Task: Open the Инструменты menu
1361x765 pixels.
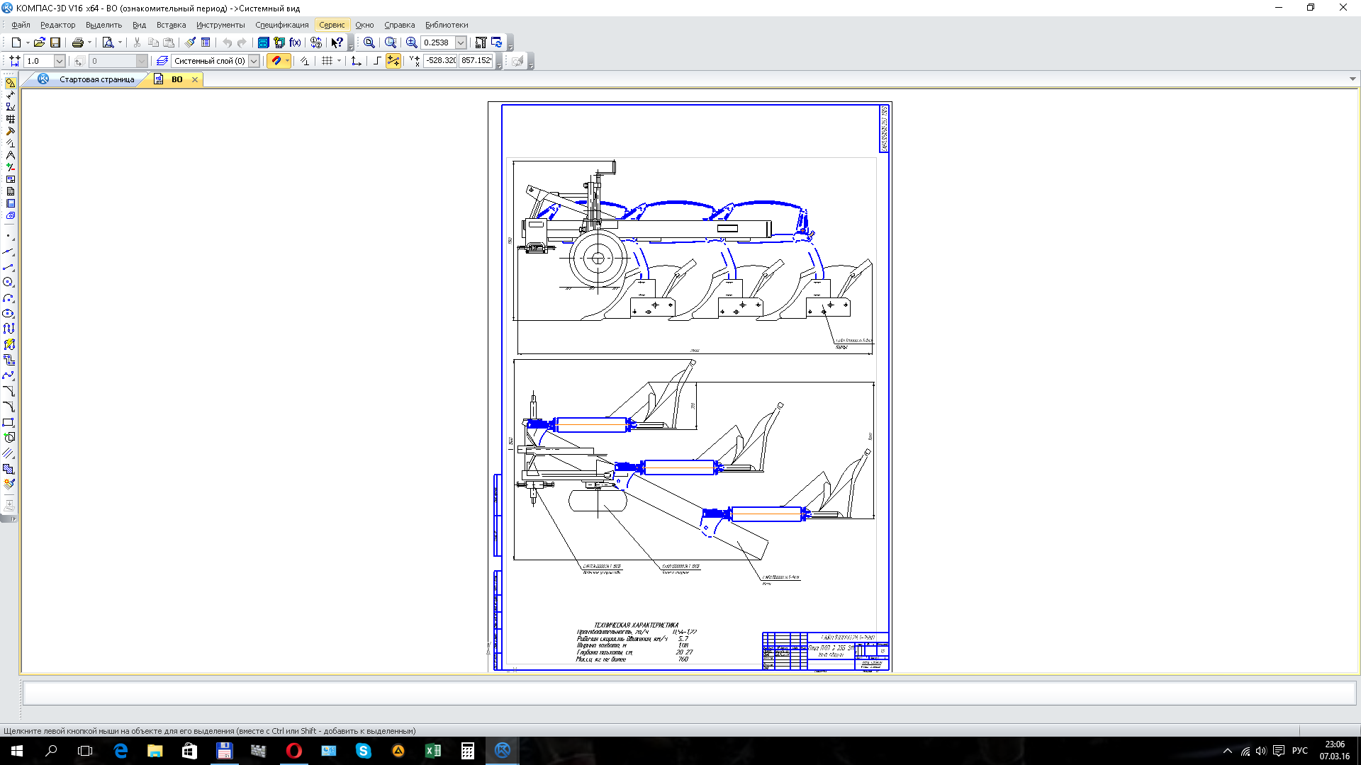Action: point(220,25)
